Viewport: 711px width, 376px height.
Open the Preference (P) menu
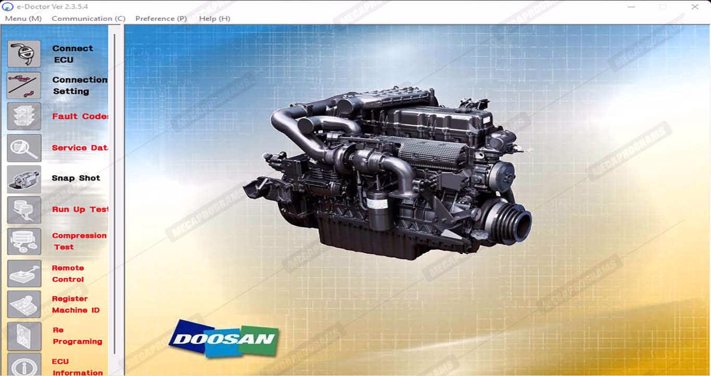click(x=161, y=19)
